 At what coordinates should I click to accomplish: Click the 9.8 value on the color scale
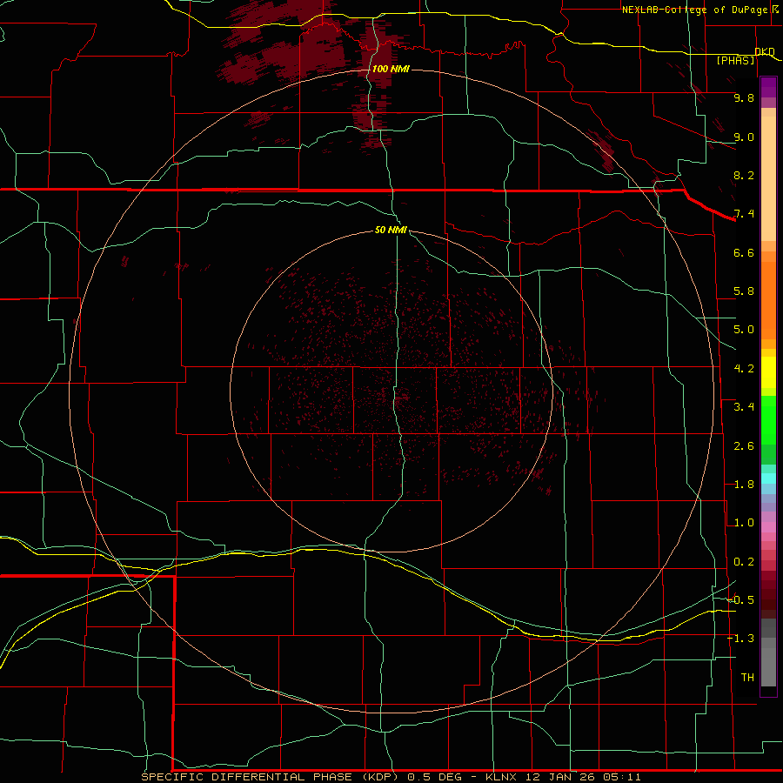coord(744,98)
